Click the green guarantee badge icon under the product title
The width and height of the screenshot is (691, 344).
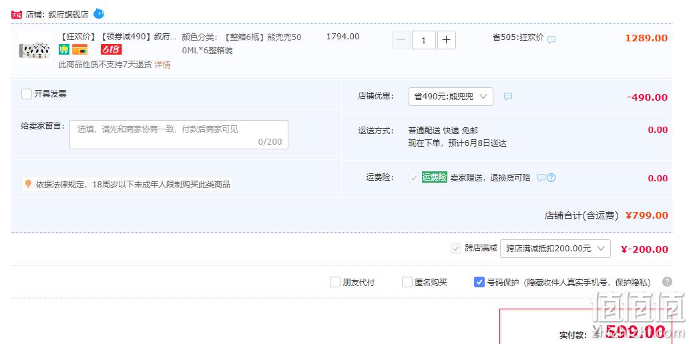[x=64, y=49]
